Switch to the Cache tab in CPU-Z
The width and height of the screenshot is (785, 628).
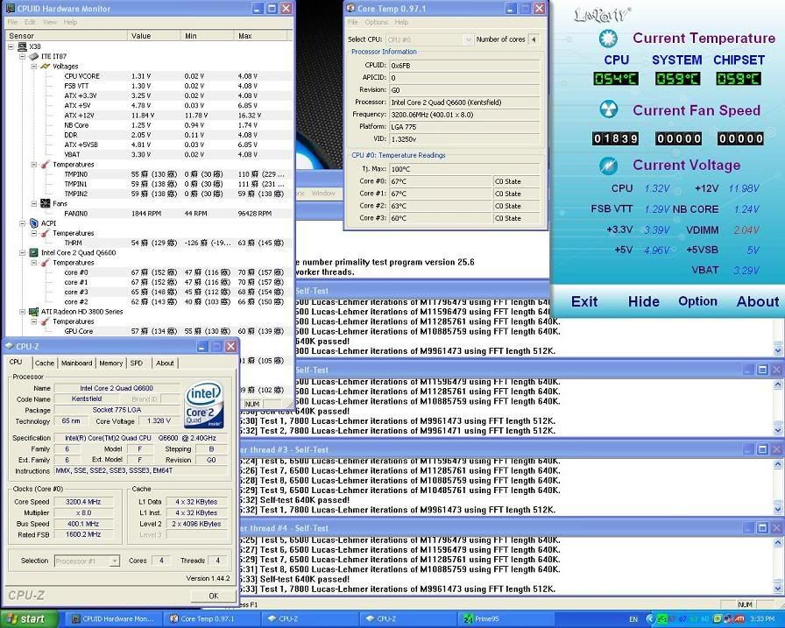point(45,363)
